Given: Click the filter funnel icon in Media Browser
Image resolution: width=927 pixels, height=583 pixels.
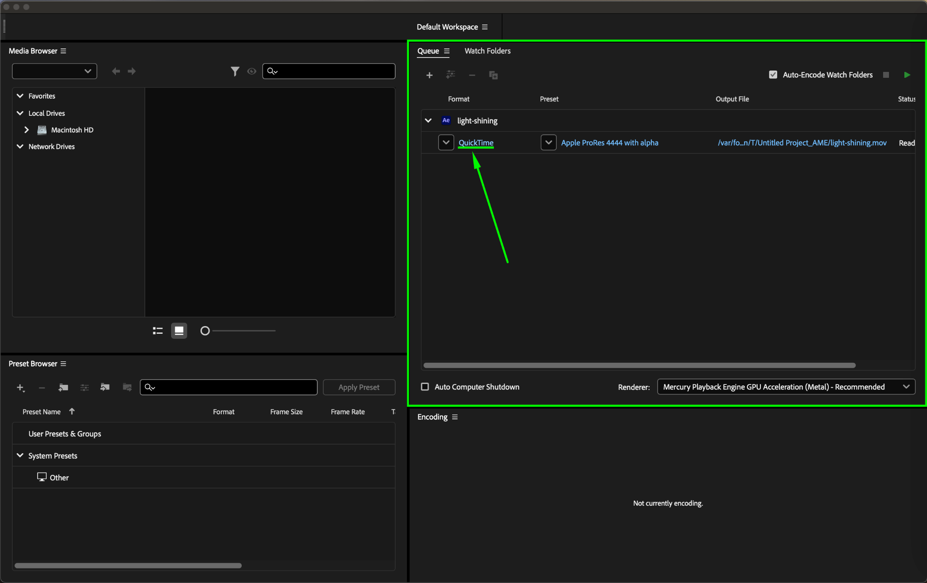Looking at the screenshot, I should coord(234,71).
